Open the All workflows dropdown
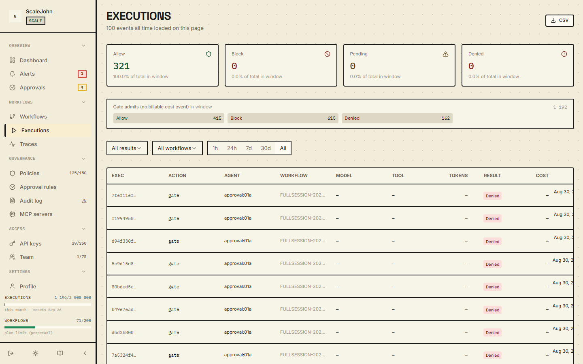The image size is (583, 364). click(177, 148)
